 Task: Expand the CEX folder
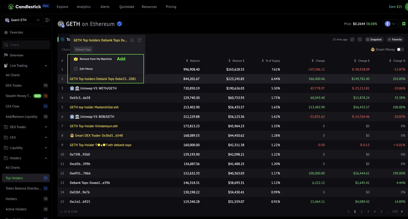pos(46,137)
